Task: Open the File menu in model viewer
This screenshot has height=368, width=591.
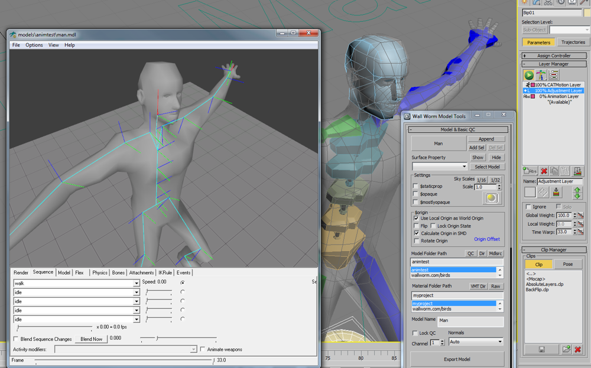Action: tap(16, 45)
